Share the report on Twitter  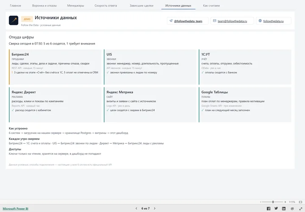tap(276, 208)
